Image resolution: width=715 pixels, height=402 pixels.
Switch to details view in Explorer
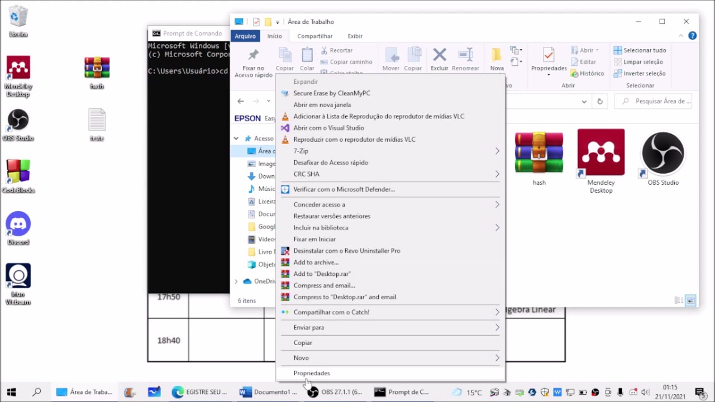tap(679, 300)
